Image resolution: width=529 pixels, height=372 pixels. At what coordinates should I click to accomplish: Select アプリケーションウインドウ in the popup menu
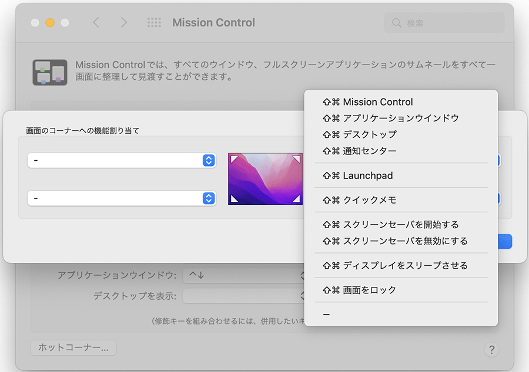(x=401, y=118)
